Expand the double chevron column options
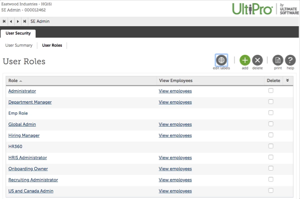The height and width of the screenshot is (199, 300). coord(287,80)
